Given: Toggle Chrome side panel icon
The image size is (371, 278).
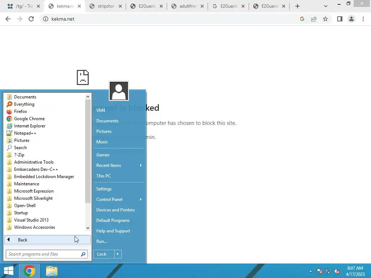Looking at the screenshot, I should (x=340, y=19).
